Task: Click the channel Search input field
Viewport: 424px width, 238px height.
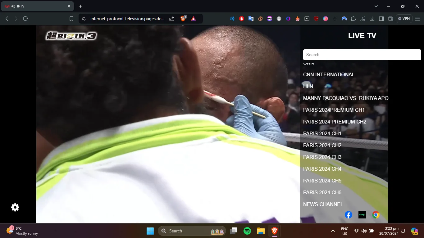Action: coord(362,55)
